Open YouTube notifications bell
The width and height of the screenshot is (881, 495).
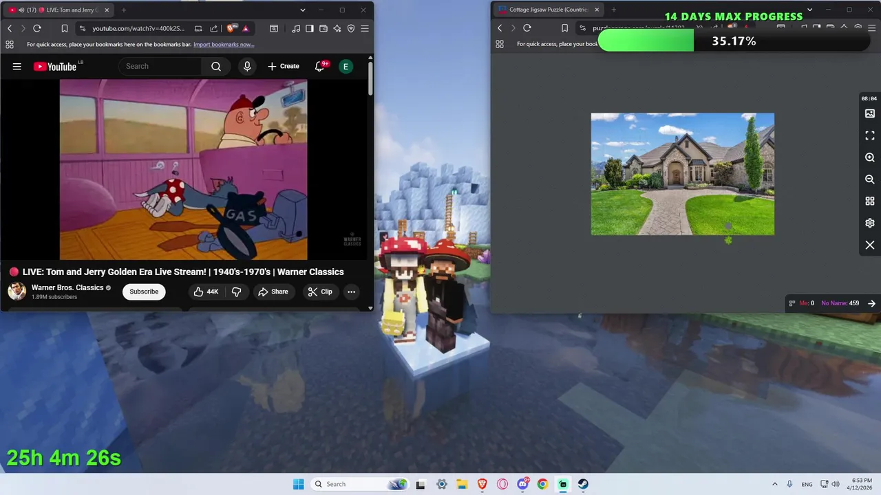coord(319,66)
